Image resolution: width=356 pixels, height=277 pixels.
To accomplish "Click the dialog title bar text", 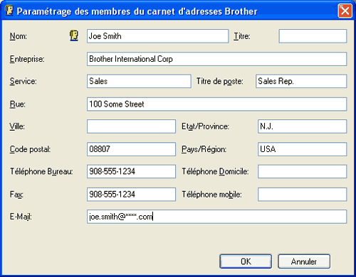I will (x=137, y=11).
